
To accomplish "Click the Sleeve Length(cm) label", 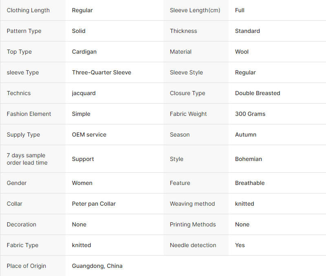I will [195, 10].
